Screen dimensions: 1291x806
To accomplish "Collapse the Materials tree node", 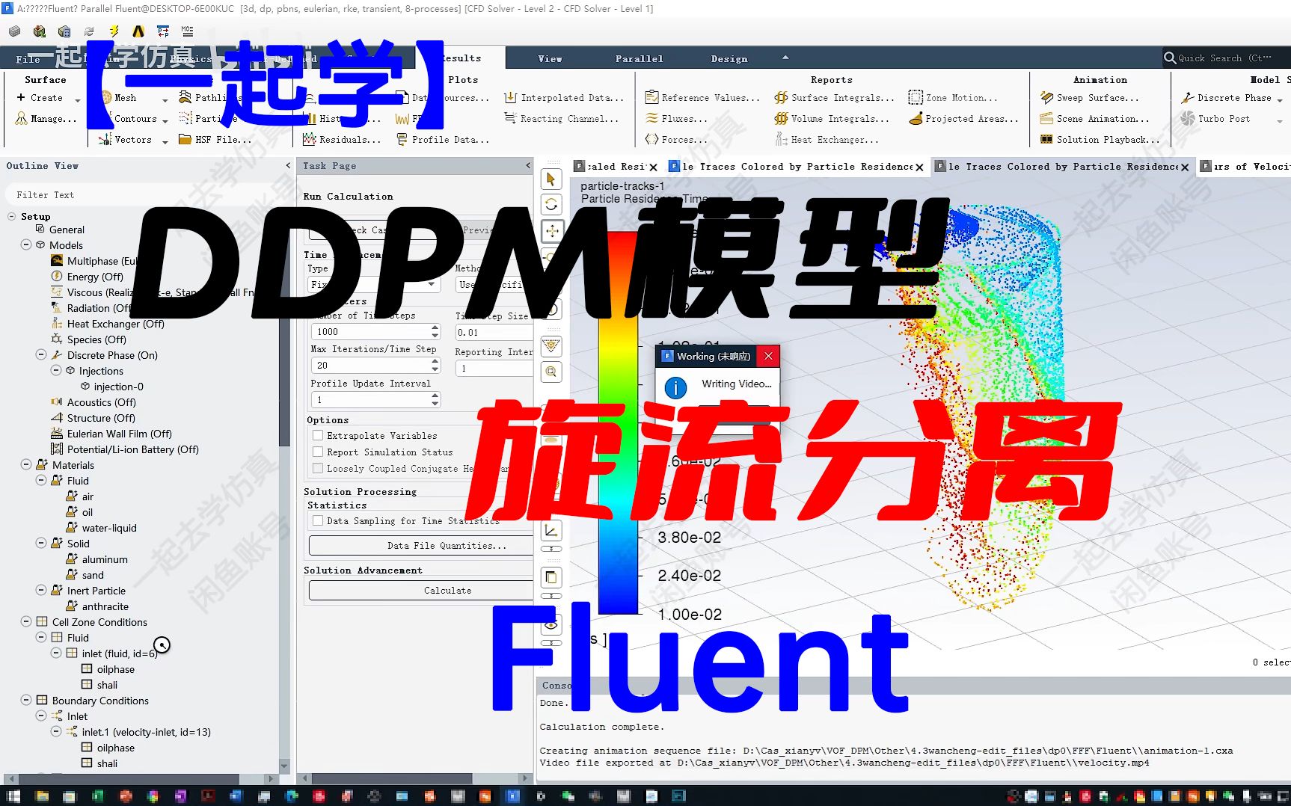I will pyautogui.click(x=26, y=464).
